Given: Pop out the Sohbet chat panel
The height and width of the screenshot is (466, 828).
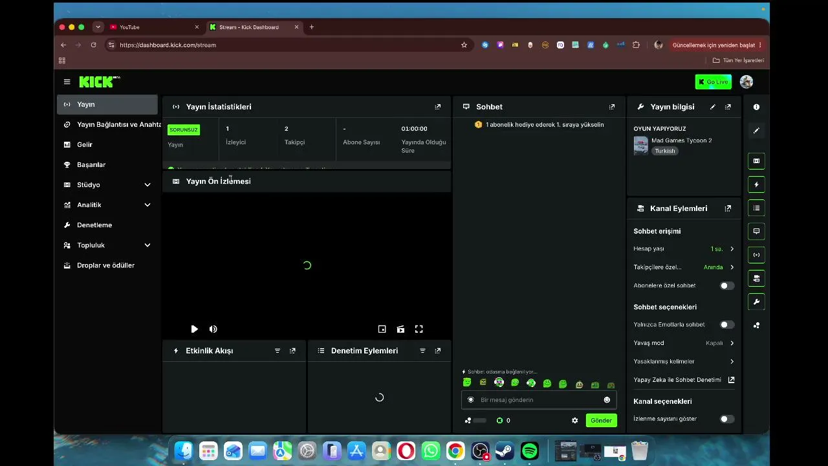Looking at the screenshot, I should point(612,107).
